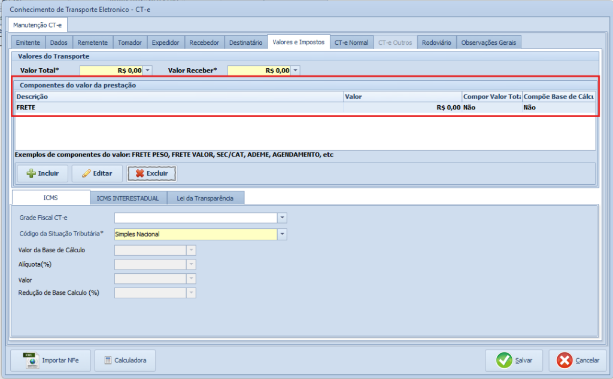Switch to Lei da Transparência tab
613x379 pixels.
point(205,198)
